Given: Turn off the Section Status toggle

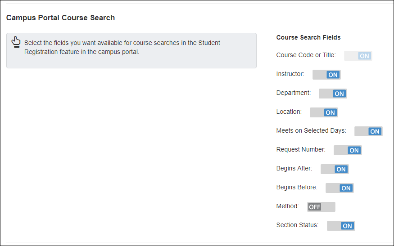Looking at the screenshot, I should point(341,226).
